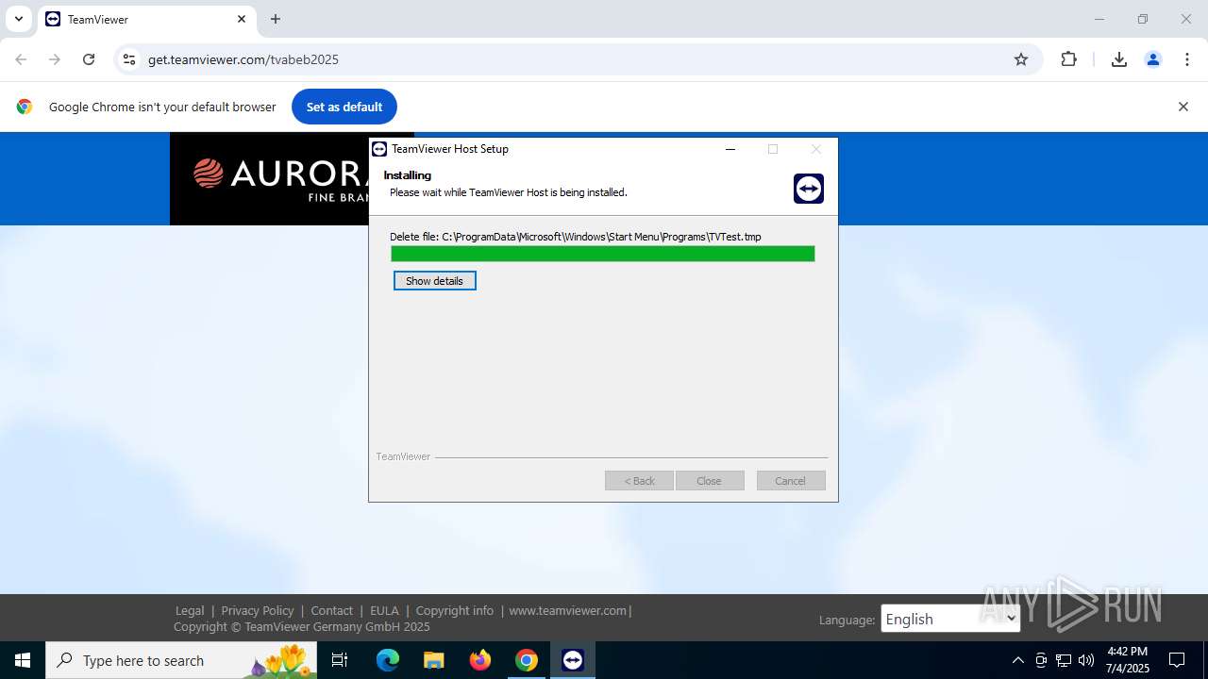Open the tab search dropdown arrow
1208x679 pixels.
(x=18, y=19)
